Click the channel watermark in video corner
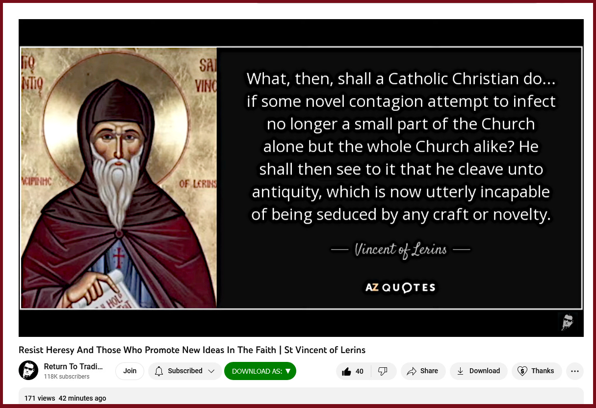596x408 pixels. (567, 322)
